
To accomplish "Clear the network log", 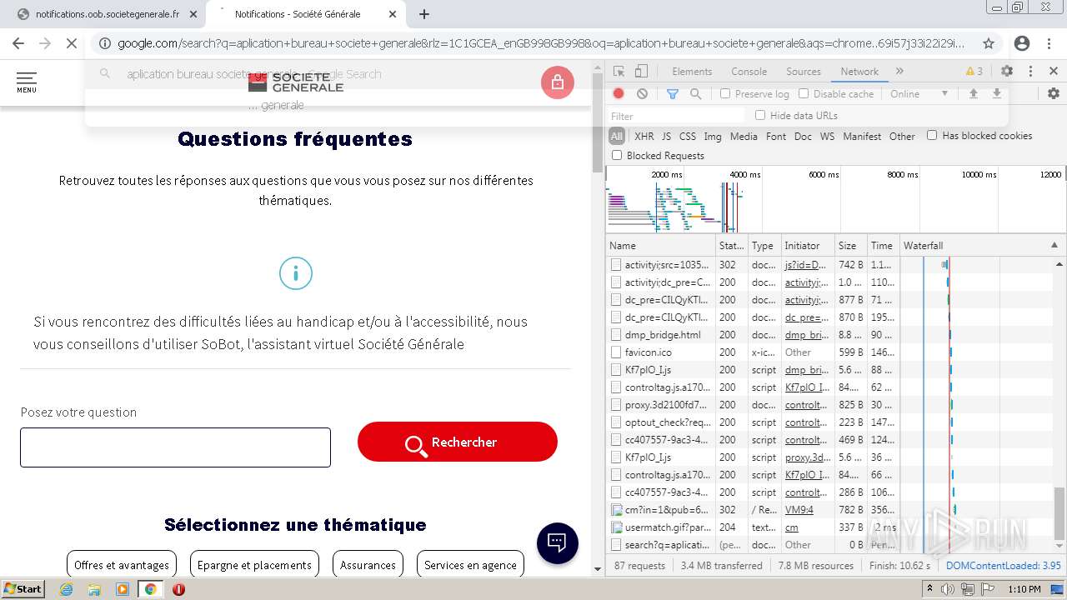I will 642,94.
